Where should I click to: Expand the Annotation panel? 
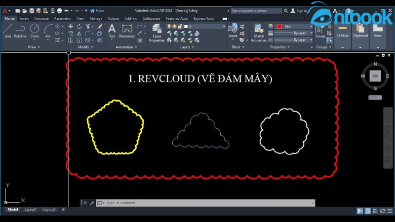[x=126, y=47]
